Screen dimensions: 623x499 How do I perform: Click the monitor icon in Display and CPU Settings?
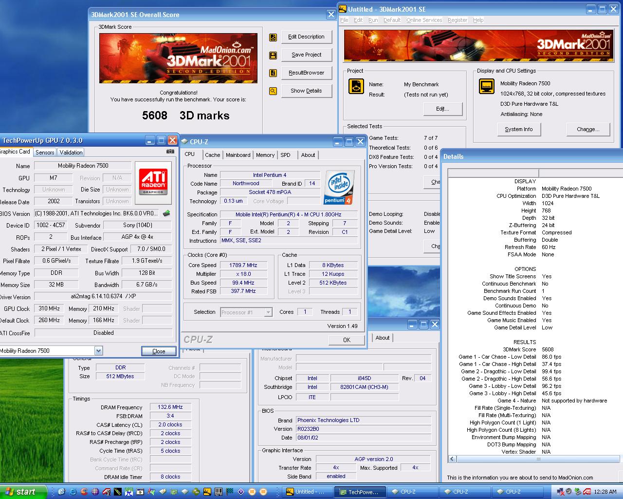[x=487, y=87]
